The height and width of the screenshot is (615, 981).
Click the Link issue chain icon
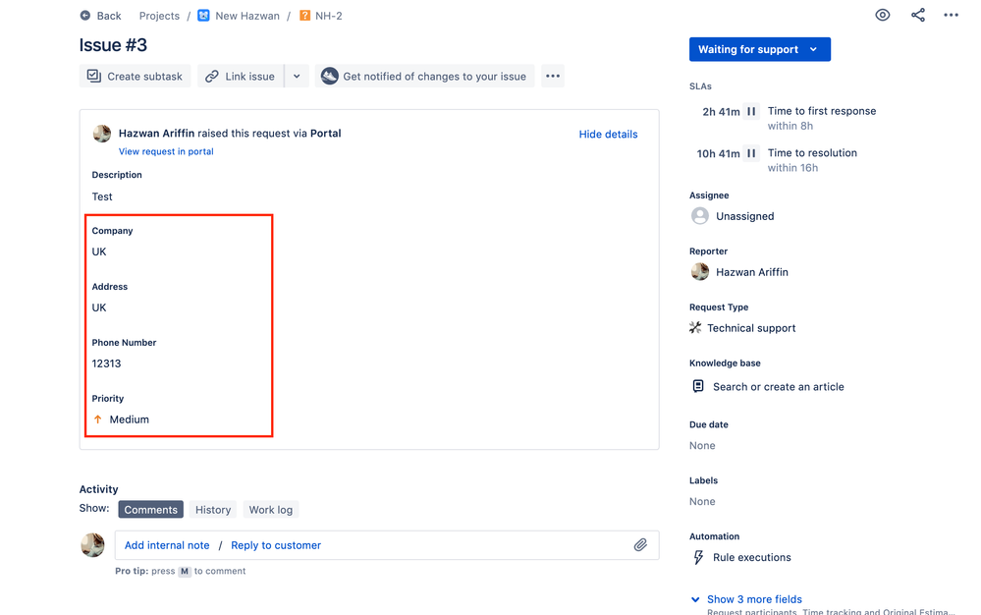(212, 76)
